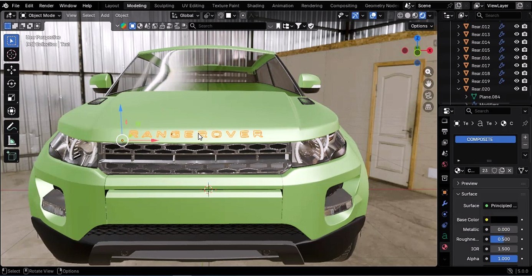
Task: Click the pan view hand icon
Action: click(428, 84)
